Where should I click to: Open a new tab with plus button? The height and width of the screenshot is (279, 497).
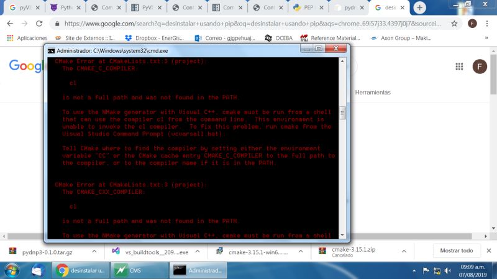coord(420,7)
